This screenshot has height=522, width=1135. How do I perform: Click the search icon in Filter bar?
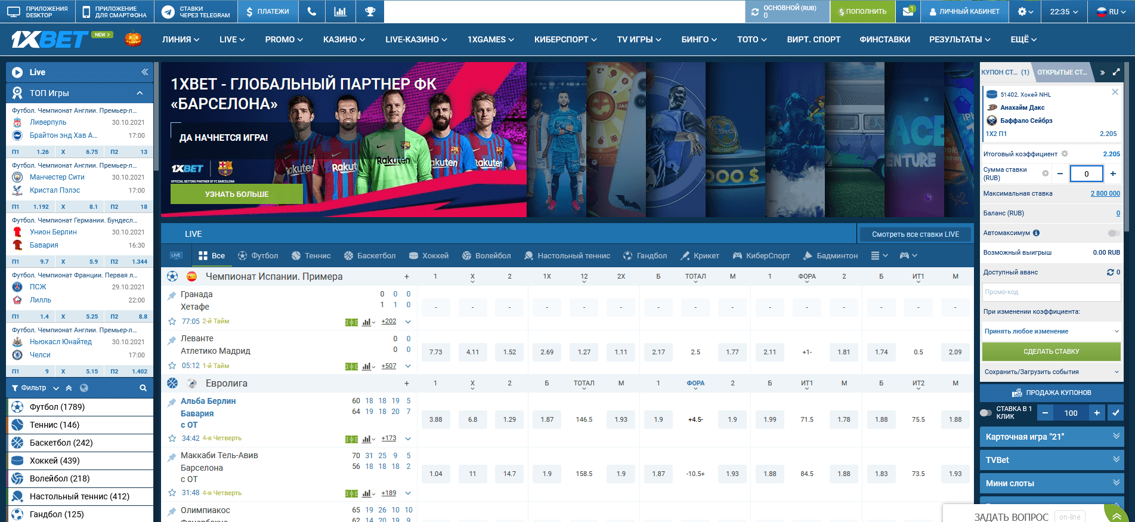pos(143,388)
